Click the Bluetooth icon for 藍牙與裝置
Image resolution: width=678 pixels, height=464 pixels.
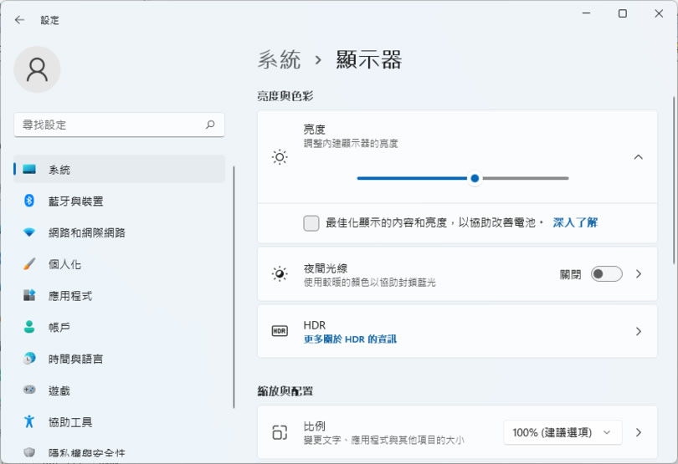coord(29,201)
